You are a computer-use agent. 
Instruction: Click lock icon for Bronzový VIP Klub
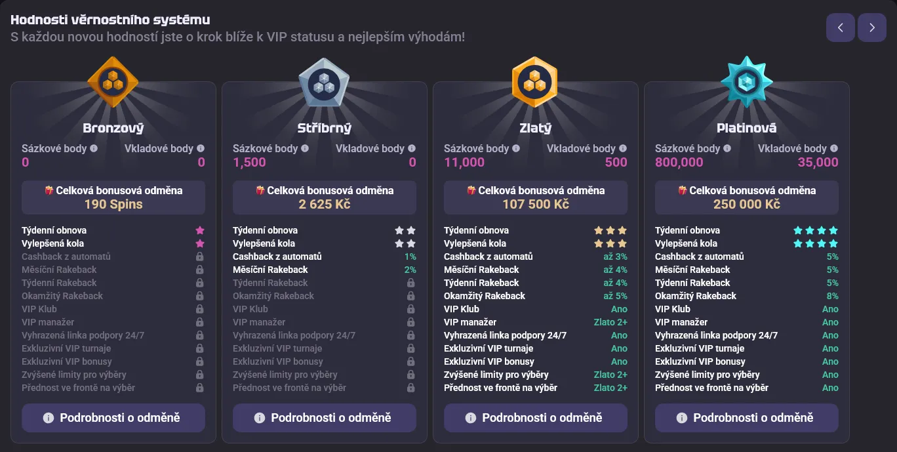(x=200, y=309)
